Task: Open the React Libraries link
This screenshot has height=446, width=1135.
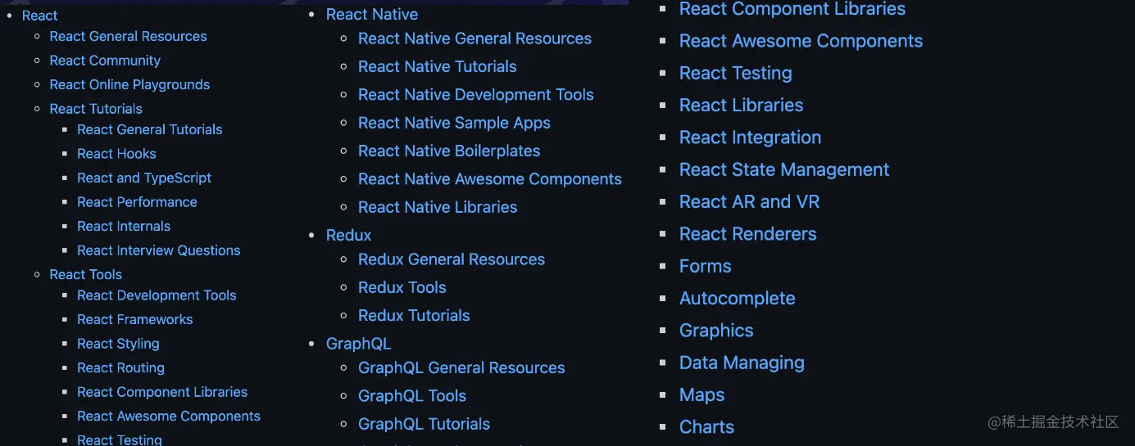Action: [741, 106]
